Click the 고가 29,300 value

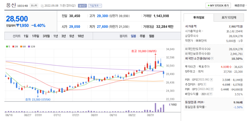(x=102, y=16)
